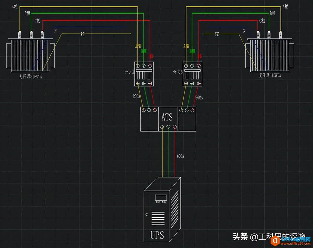313x248 pixels.
Task: Select the 开关A circuit breaker block
Action: point(144,74)
